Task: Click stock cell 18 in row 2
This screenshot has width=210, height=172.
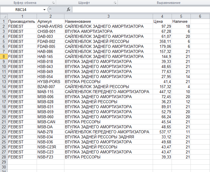Action: pyautogui.click(x=181, y=26)
